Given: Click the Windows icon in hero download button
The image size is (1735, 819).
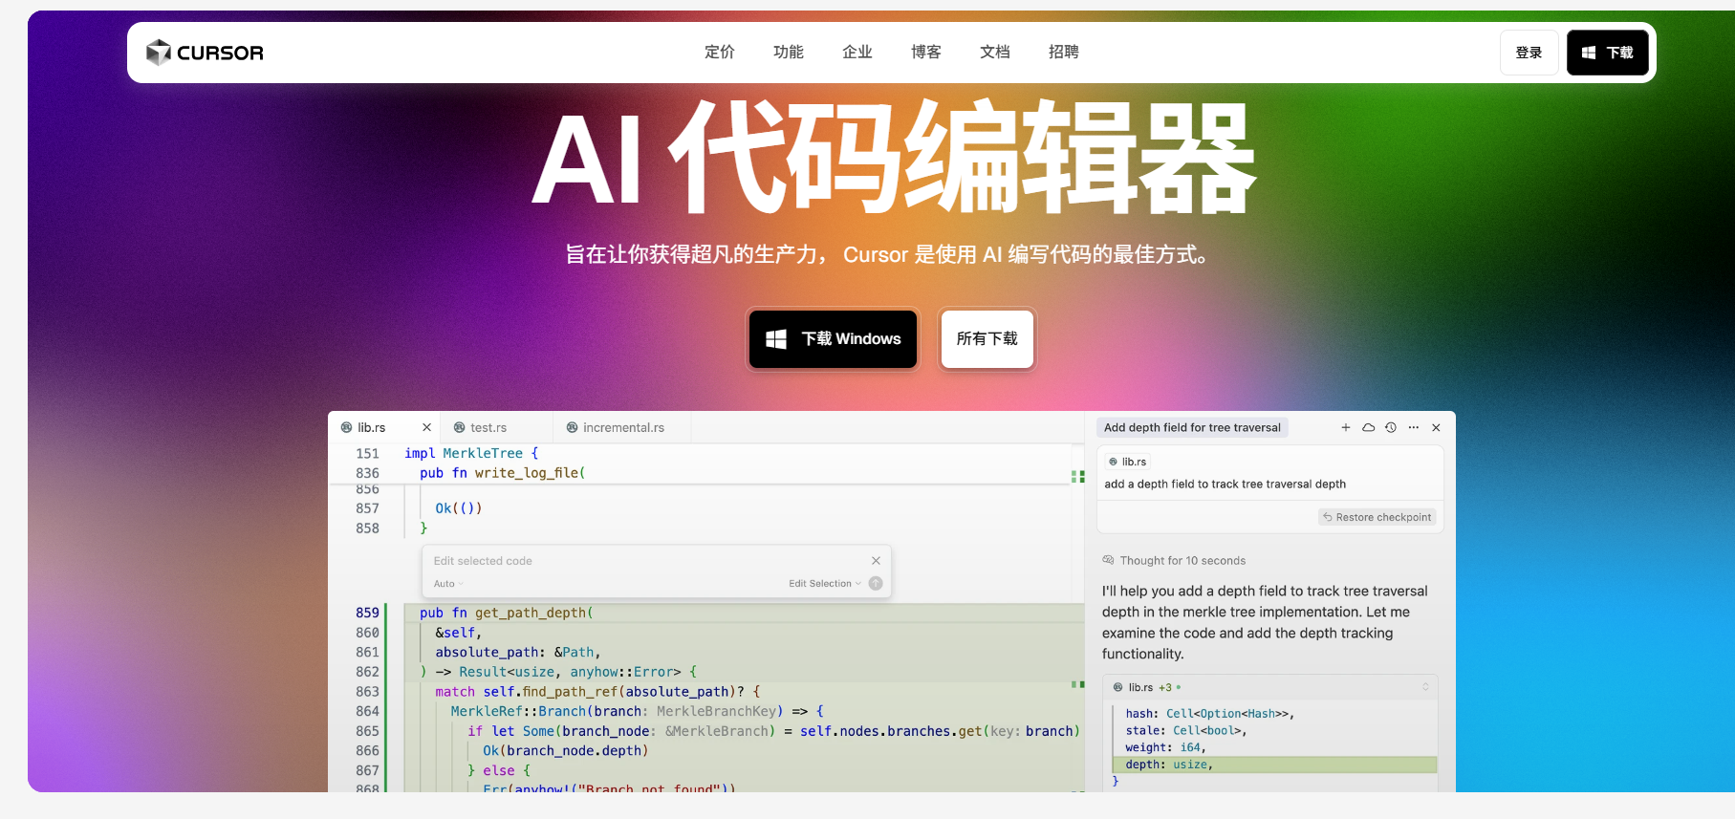Looking at the screenshot, I should (776, 339).
